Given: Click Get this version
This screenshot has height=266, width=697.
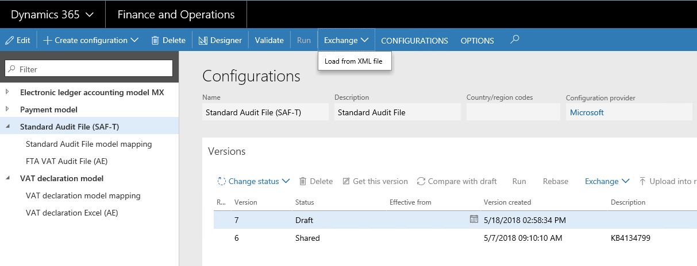Looking at the screenshot, I should [x=375, y=181].
